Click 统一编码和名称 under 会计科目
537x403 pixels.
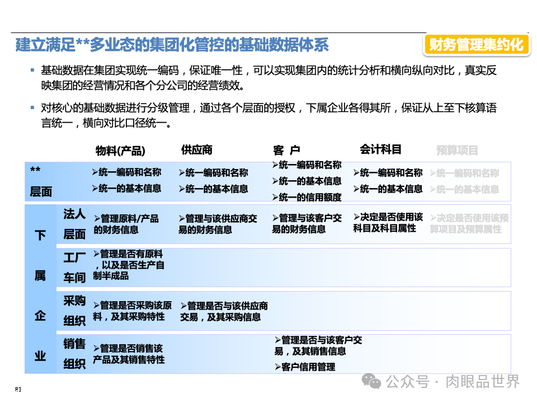coord(388,172)
